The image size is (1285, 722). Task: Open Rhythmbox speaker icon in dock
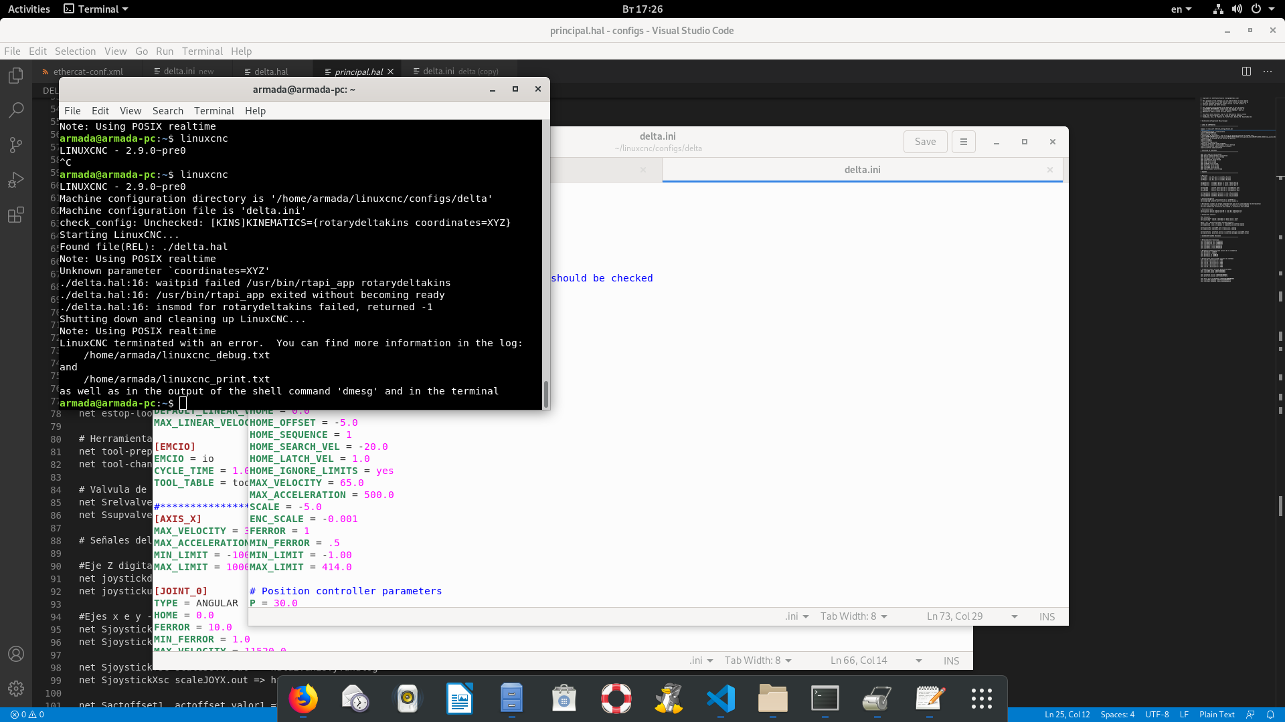point(408,699)
